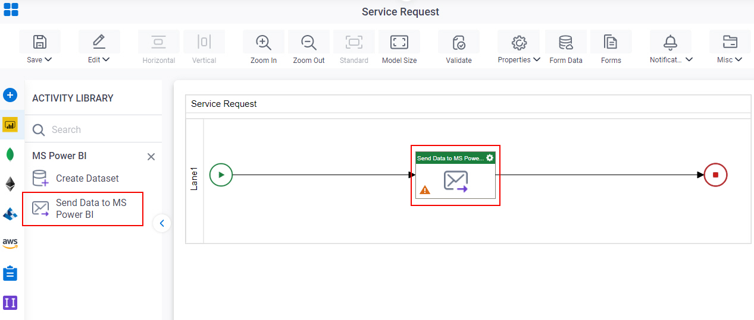The image size is (754, 320).
Task: Select the Ethereum sidebar icon
Action: [10, 184]
